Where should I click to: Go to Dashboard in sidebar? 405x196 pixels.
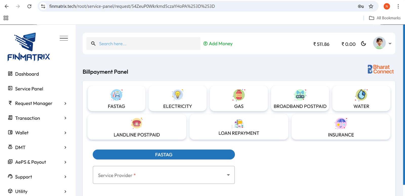[27, 74]
